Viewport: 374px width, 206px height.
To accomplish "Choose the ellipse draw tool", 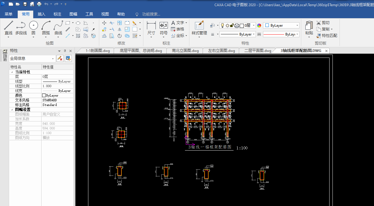I will tap(78, 23).
